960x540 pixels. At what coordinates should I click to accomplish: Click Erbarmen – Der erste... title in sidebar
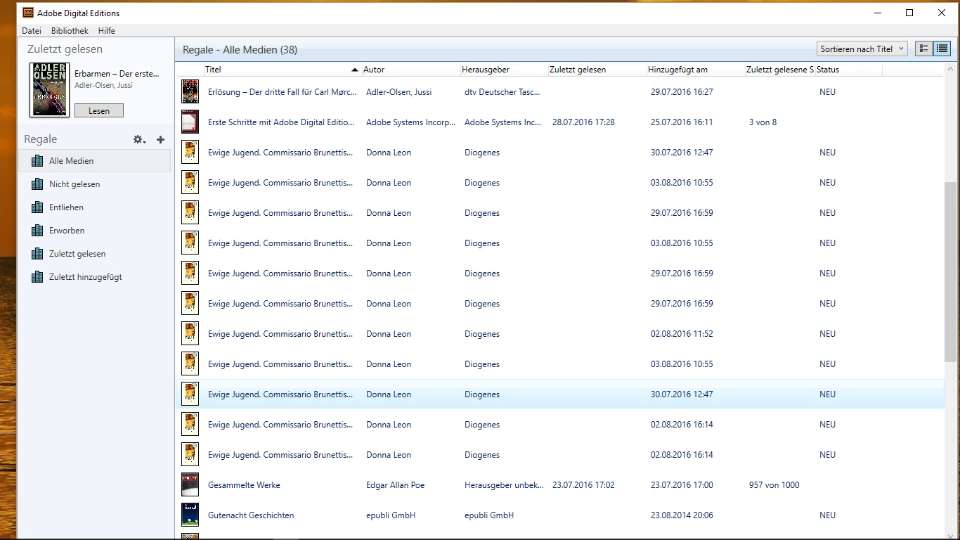tap(117, 73)
